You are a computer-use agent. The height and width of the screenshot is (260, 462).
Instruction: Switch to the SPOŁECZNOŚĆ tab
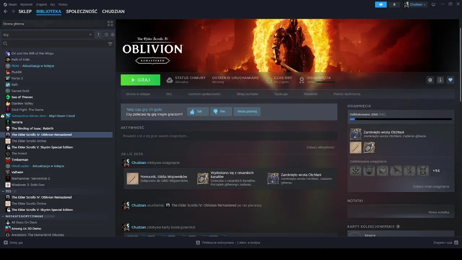click(x=82, y=12)
